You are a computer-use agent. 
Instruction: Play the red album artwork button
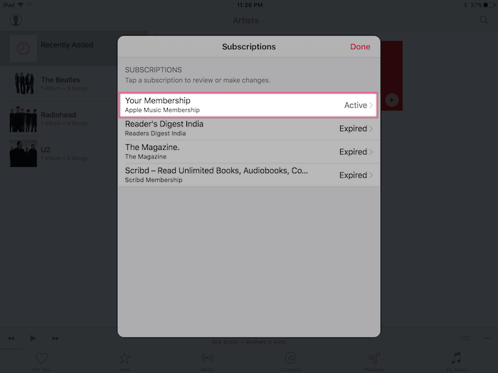[391, 100]
